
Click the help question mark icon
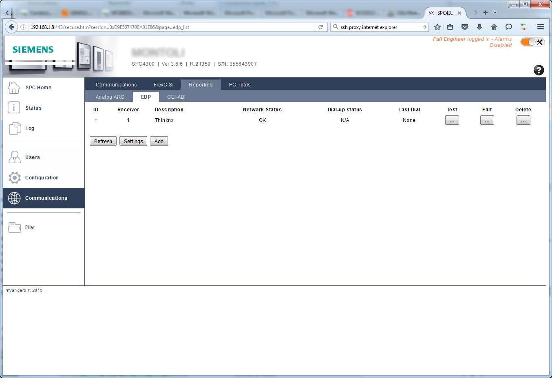(539, 70)
